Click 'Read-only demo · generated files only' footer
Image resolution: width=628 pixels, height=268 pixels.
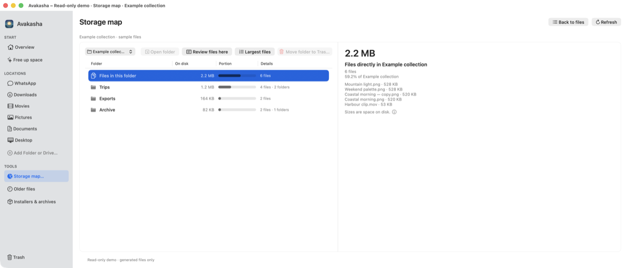coord(120,260)
